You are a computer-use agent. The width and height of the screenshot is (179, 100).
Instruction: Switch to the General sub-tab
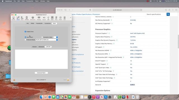pyautogui.click(x=34, y=47)
